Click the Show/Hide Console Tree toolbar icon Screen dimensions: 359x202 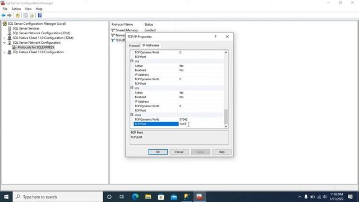26,15
